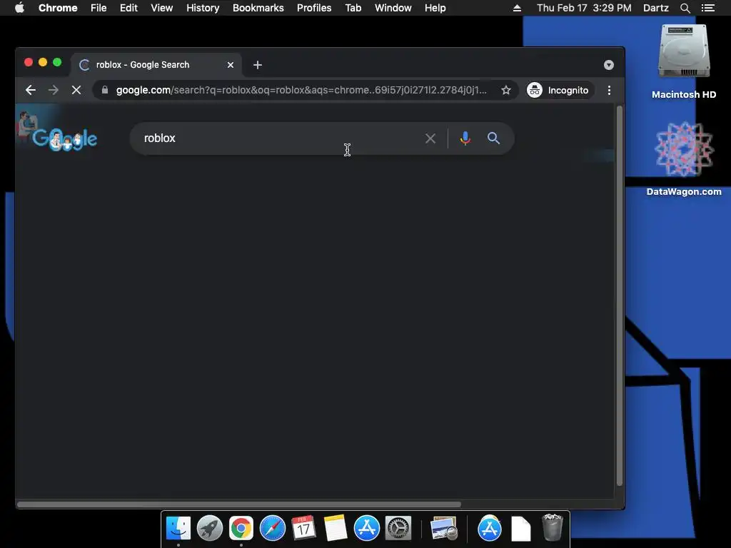Open the Bookmarks menu
This screenshot has height=548, width=731.
[x=258, y=8]
